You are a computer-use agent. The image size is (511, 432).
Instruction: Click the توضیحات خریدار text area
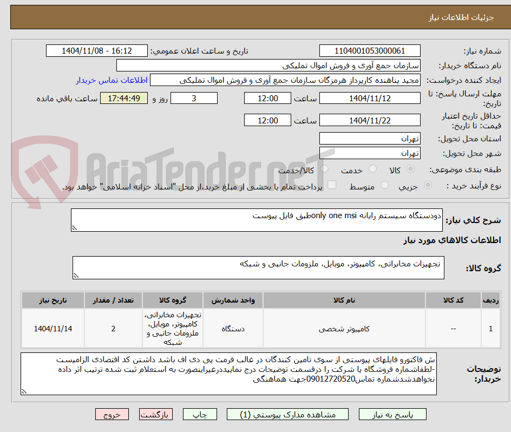[x=228, y=374]
